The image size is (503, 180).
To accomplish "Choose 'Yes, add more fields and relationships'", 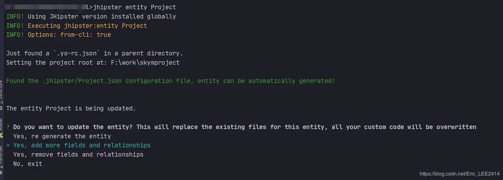I will click(x=82, y=145).
